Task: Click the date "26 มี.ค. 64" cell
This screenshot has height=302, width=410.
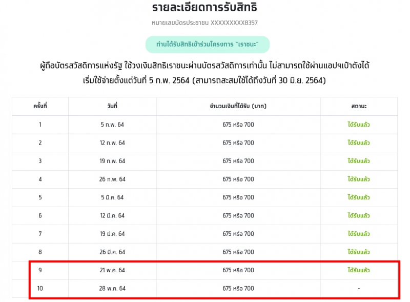Action: (x=112, y=252)
